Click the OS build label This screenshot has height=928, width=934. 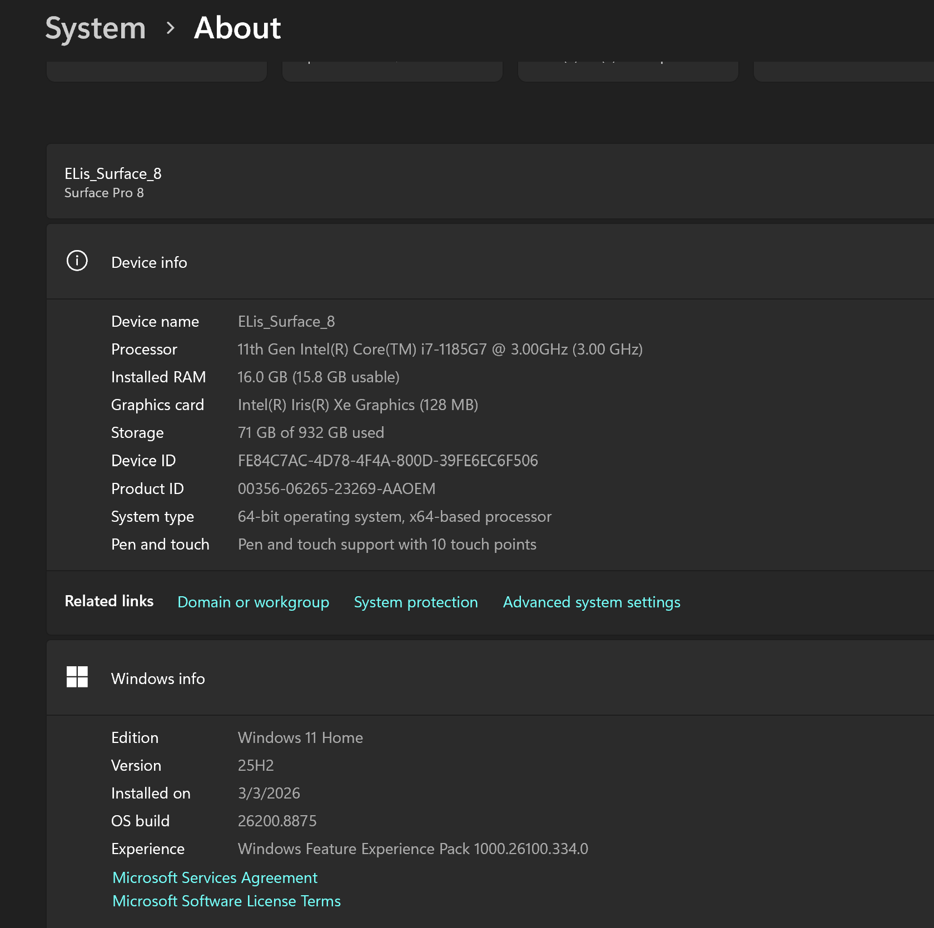click(140, 821)
